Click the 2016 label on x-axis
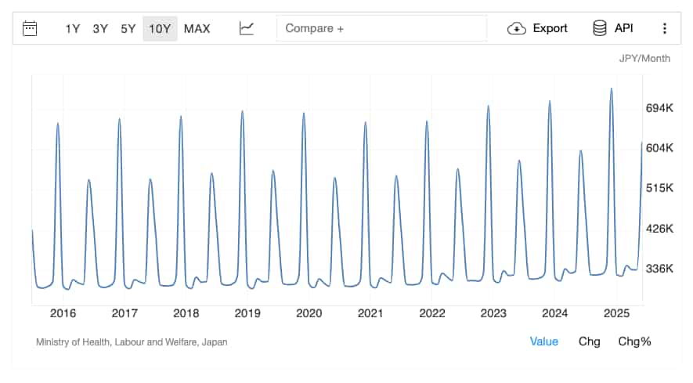693x383 pixels. pos(63,314)
